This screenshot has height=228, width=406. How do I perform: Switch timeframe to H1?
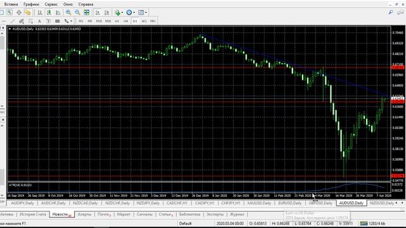pyautogui.click(x=117, y=21)
